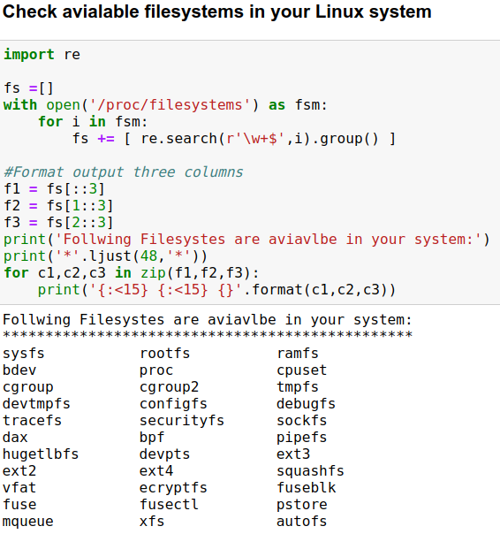Click the 'for i in fsm:' code line
Image resolution: width=500 pixels, height=534 pixels.
click(93, 122)
